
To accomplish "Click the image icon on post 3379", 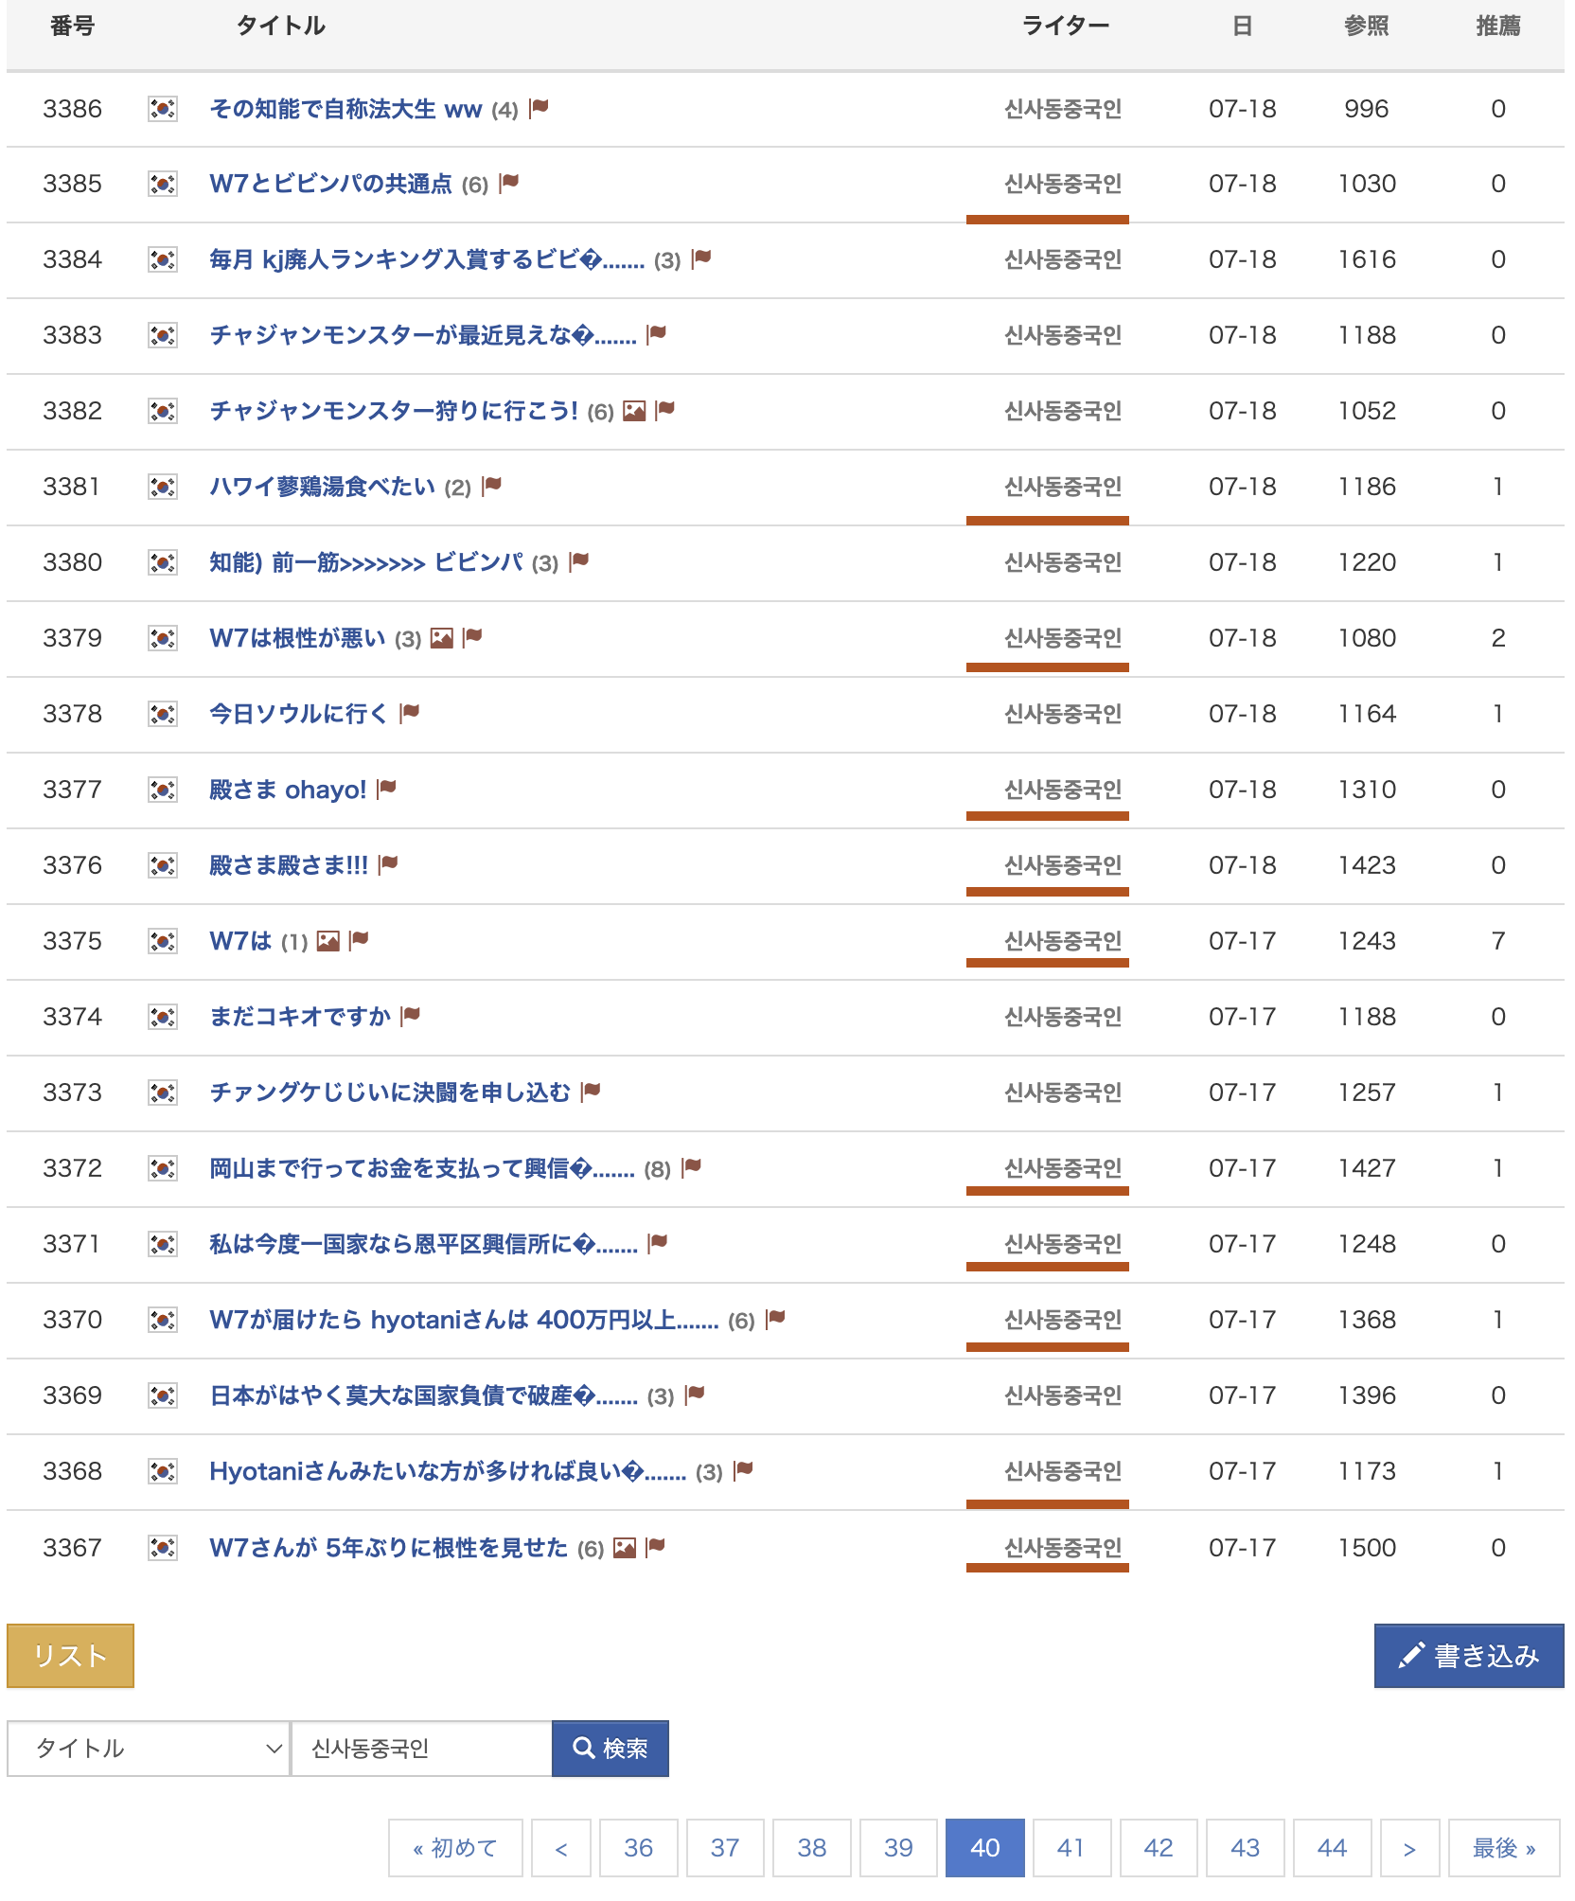I will click(x=441, y=638).
